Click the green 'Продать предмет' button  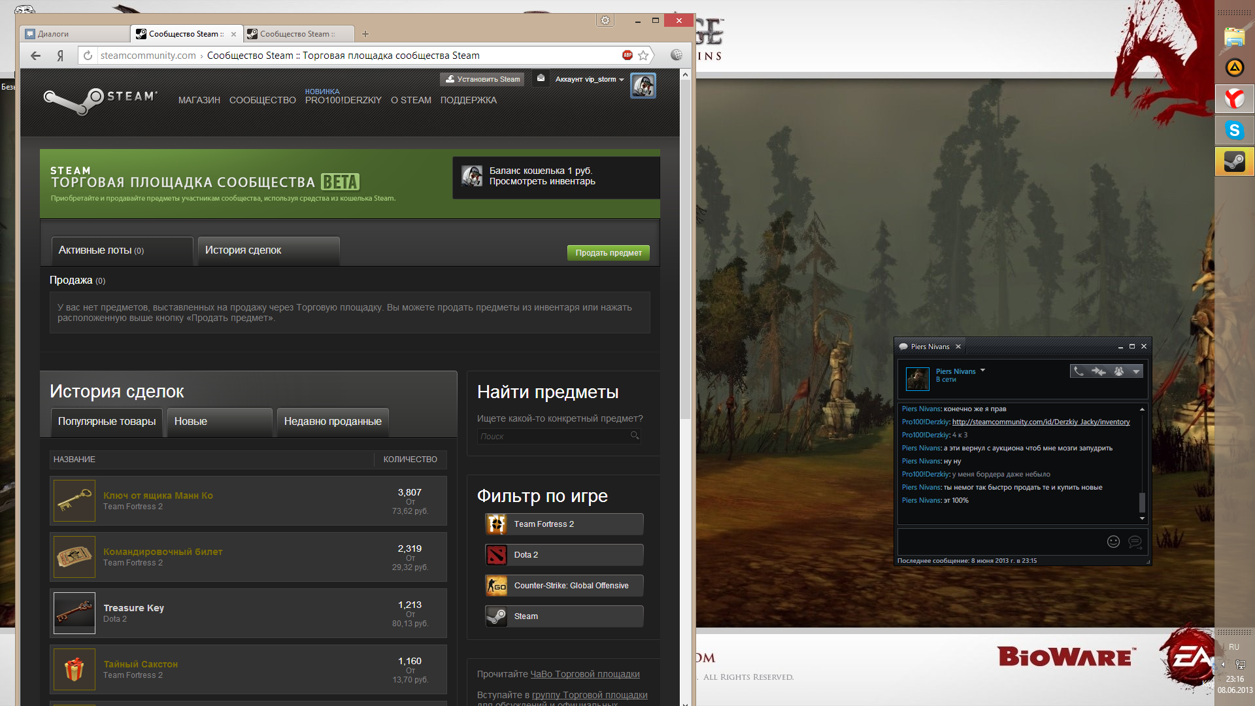point(609,253)
